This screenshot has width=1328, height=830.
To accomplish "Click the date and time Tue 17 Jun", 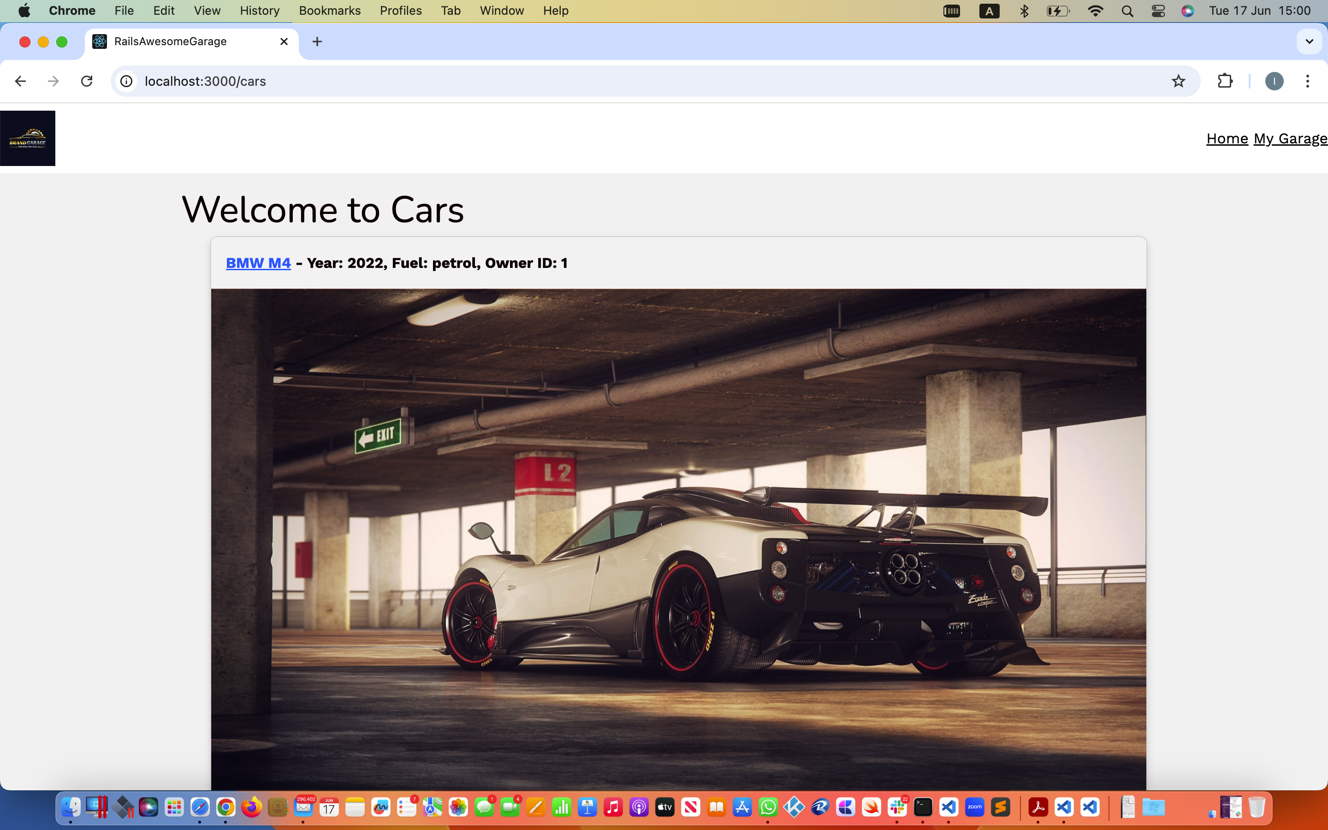I will (1260, 11).
